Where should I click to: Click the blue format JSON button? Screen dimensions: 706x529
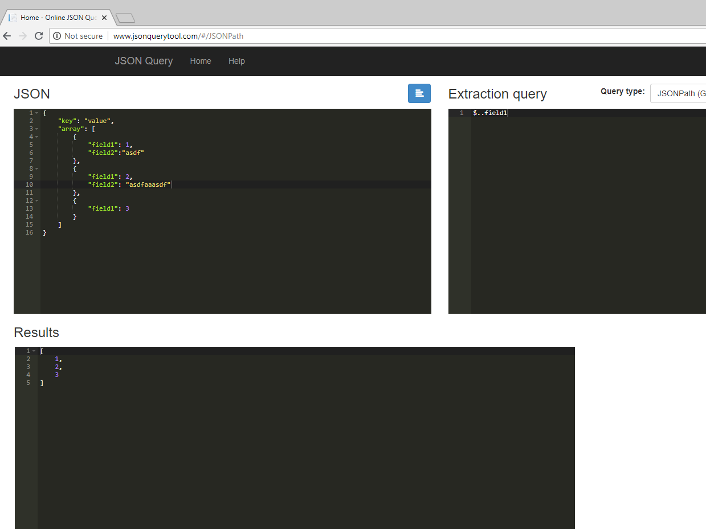click(x=419, y=93)
